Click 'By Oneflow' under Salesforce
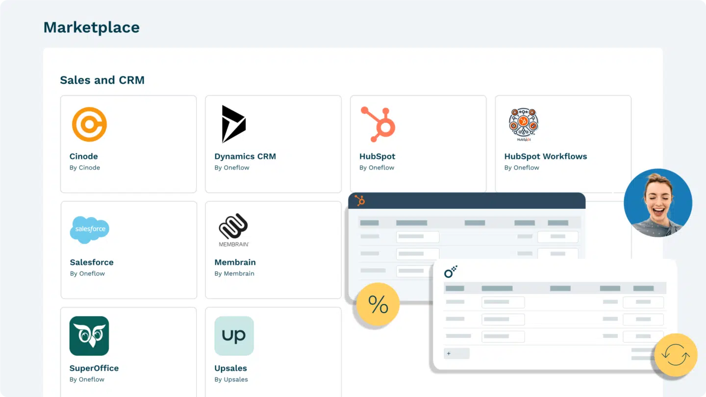The image size is (706, 397). point(87,273)
